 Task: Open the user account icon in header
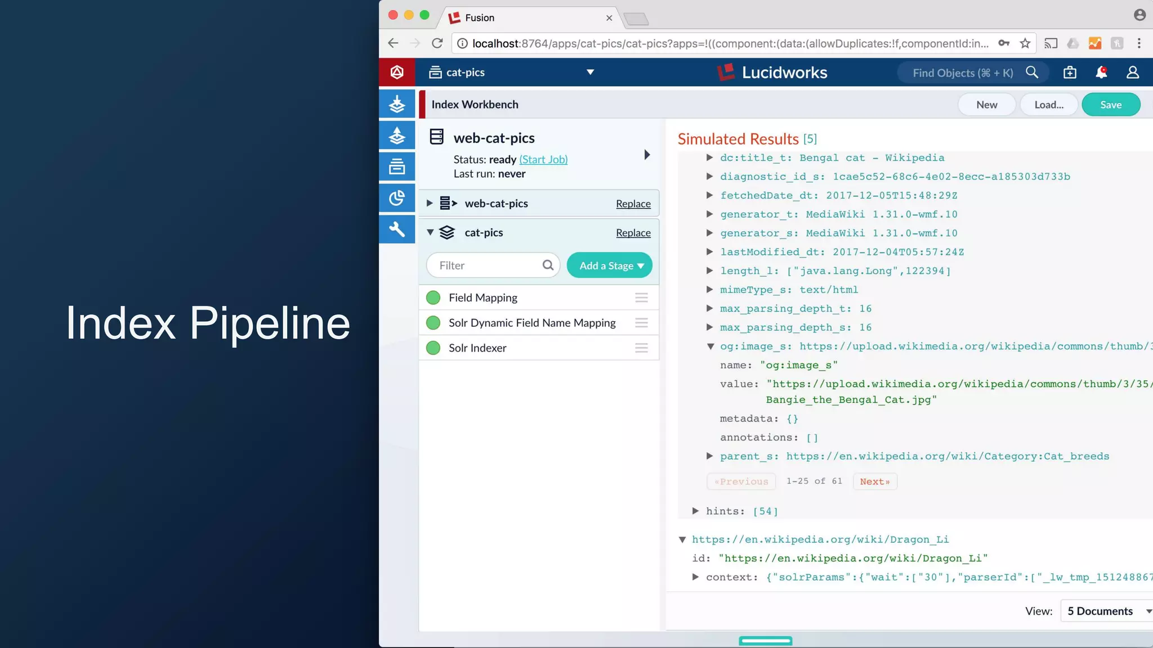(1133, 73)
